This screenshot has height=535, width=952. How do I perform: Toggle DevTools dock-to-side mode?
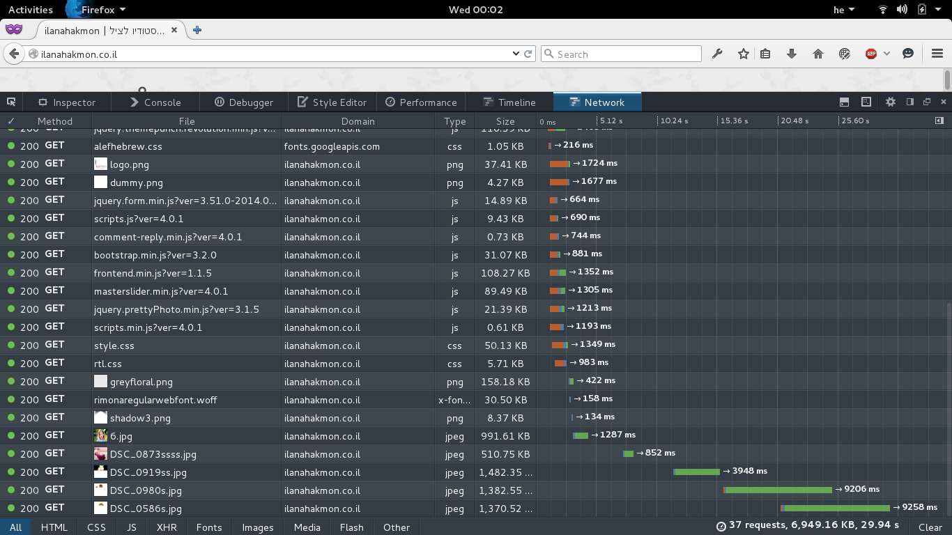point(909,102)
